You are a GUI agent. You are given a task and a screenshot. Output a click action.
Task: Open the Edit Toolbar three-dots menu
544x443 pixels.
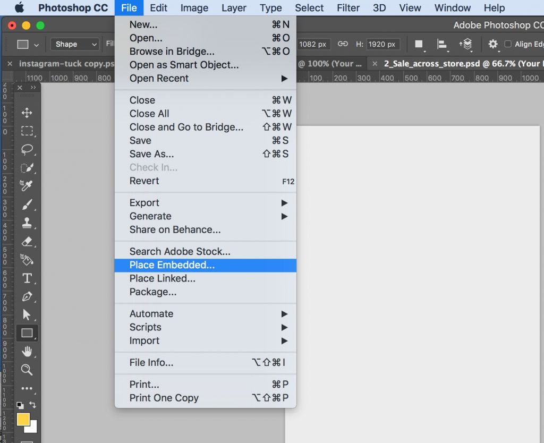point(27,388)
